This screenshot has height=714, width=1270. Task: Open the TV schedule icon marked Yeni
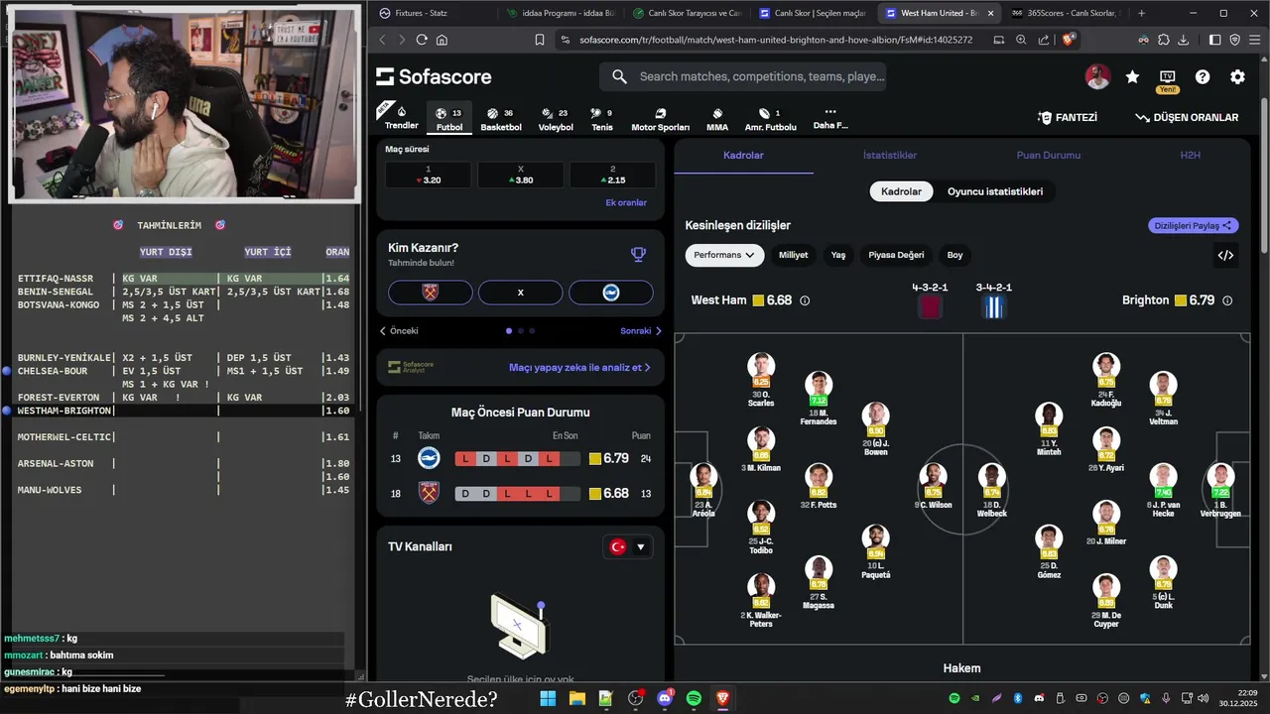[1167, 76]
